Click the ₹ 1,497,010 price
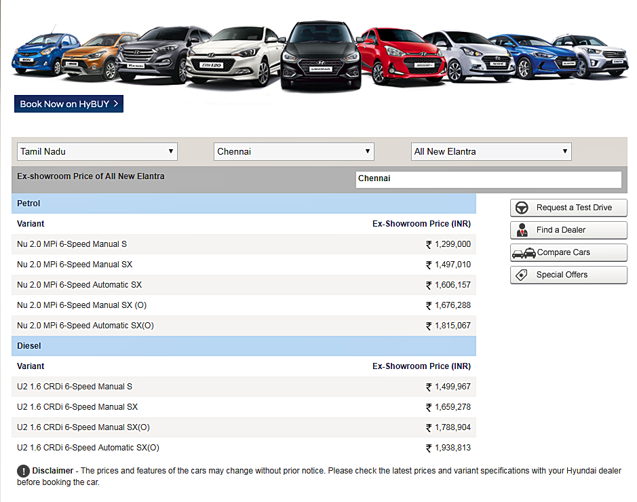 coord(448,265)
